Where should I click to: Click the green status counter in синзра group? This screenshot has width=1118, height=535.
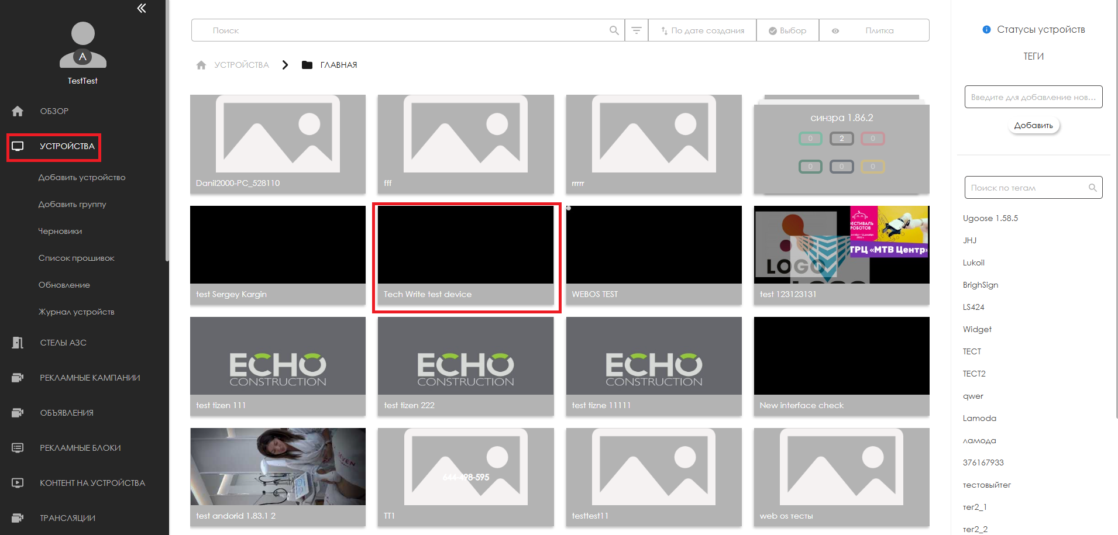(x=810, y=139)
